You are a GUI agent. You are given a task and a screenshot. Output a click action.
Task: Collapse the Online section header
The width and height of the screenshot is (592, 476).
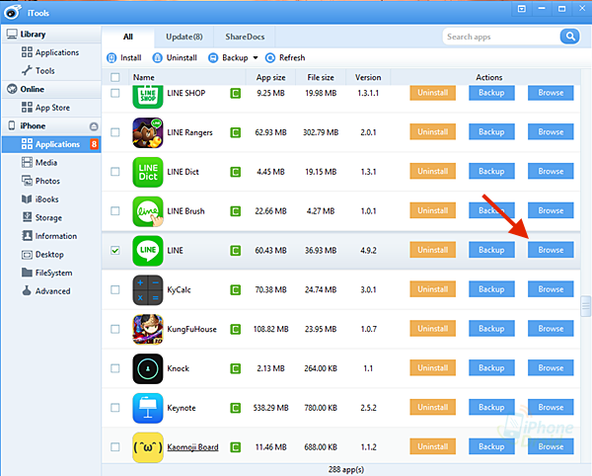(51, 89)
